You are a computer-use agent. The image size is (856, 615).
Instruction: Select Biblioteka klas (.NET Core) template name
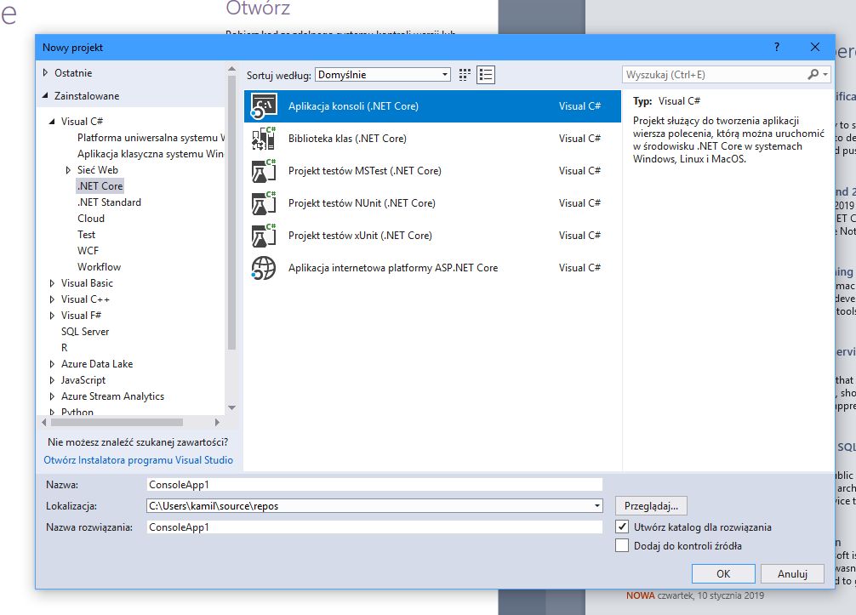(347, 138)
